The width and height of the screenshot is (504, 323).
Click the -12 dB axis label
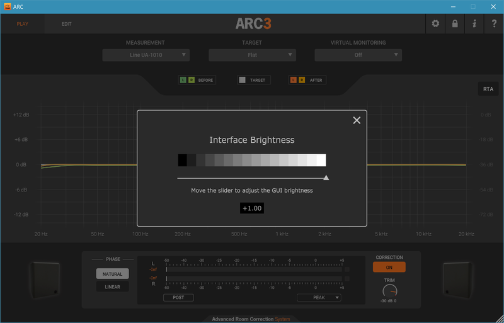click(x=21, y=214)
